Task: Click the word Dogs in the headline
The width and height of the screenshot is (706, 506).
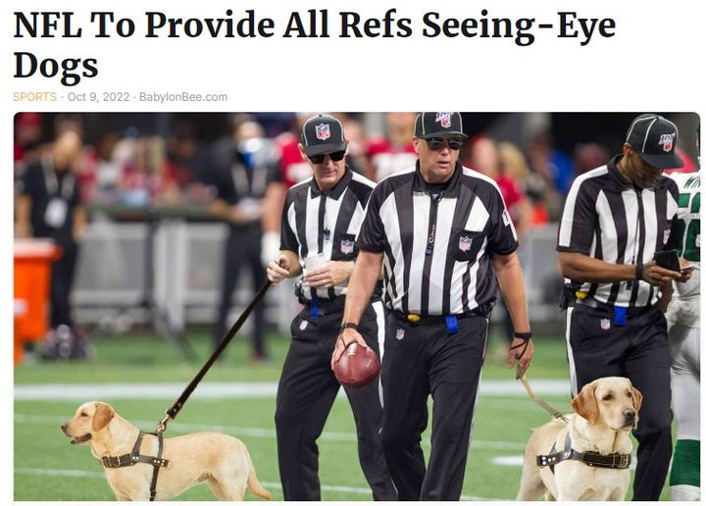Action: [55, 66]
